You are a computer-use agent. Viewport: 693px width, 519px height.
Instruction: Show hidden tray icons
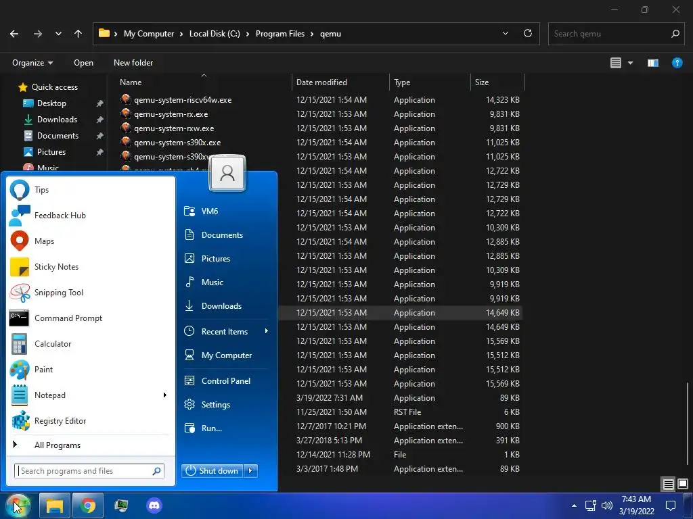coord(574,505)
